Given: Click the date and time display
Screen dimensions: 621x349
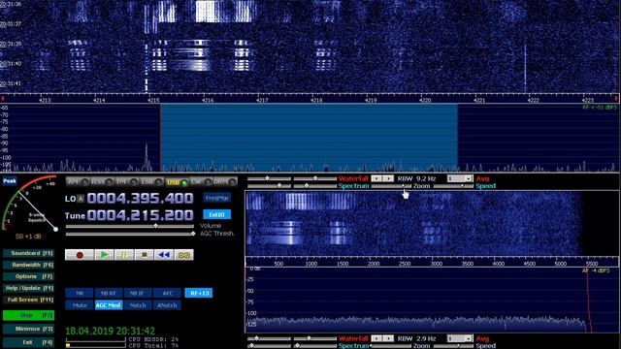Looking at the screenshot, I should point(110,331).
